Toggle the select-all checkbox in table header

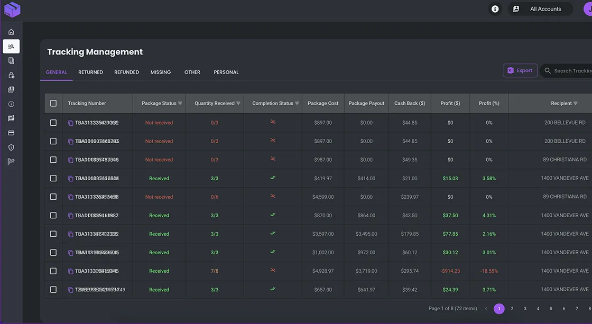click(53, 104)
